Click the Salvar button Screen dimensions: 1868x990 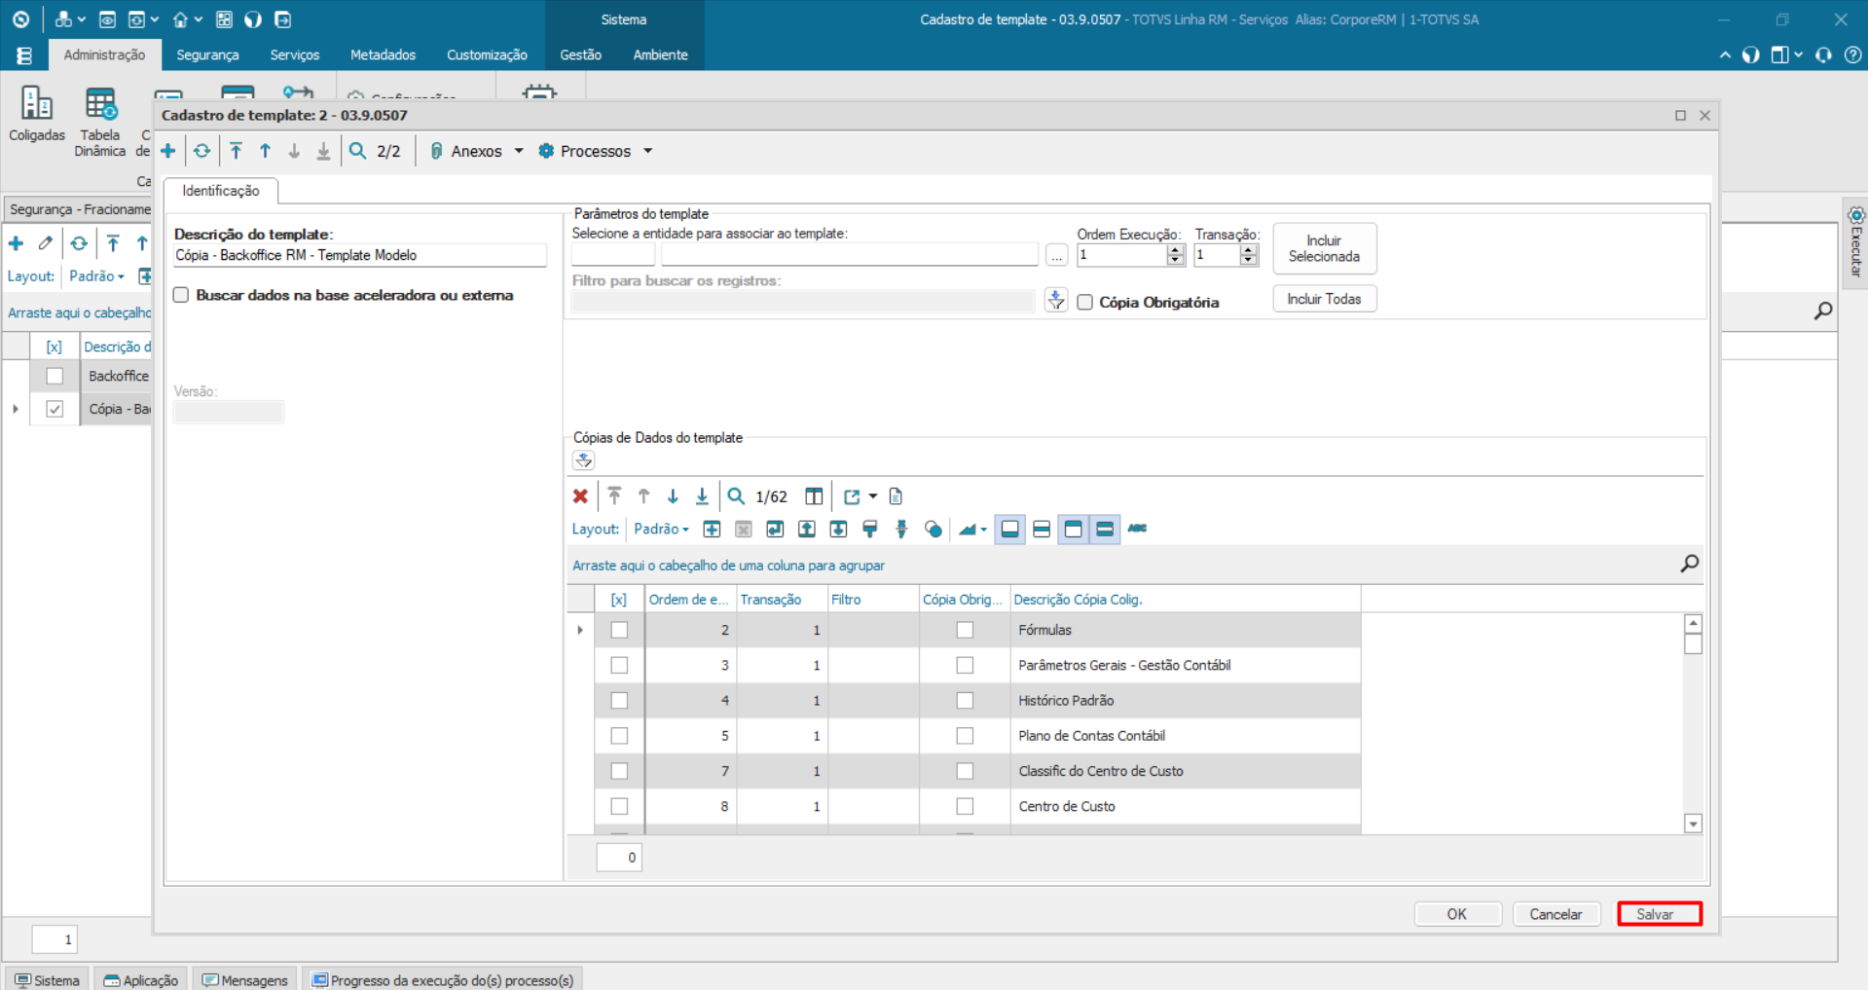(1659, 914)
